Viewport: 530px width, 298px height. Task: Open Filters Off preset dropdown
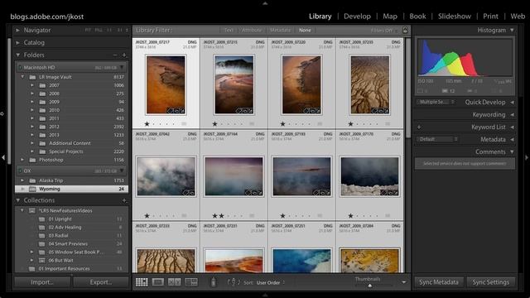coord(384,30)
